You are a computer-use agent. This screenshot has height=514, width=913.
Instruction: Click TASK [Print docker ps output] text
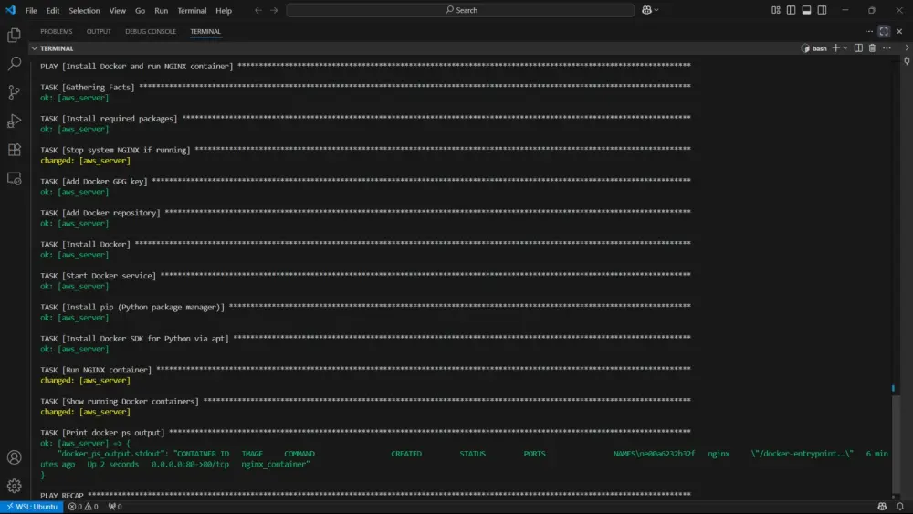pos(102,433)
